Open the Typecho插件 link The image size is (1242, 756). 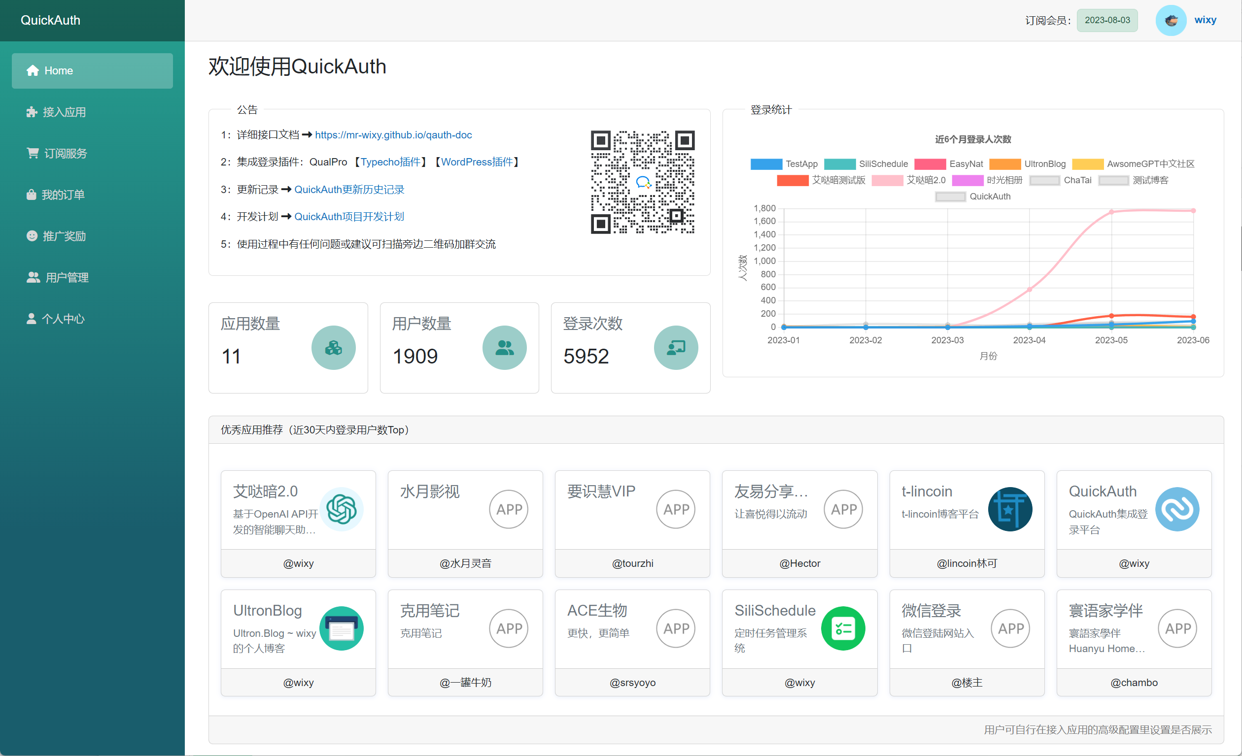(x=391, y=162)
